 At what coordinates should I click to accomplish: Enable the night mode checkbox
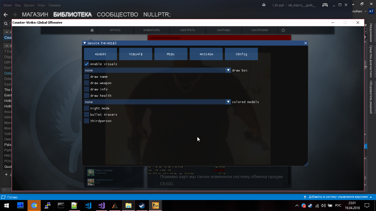(86, 108)
